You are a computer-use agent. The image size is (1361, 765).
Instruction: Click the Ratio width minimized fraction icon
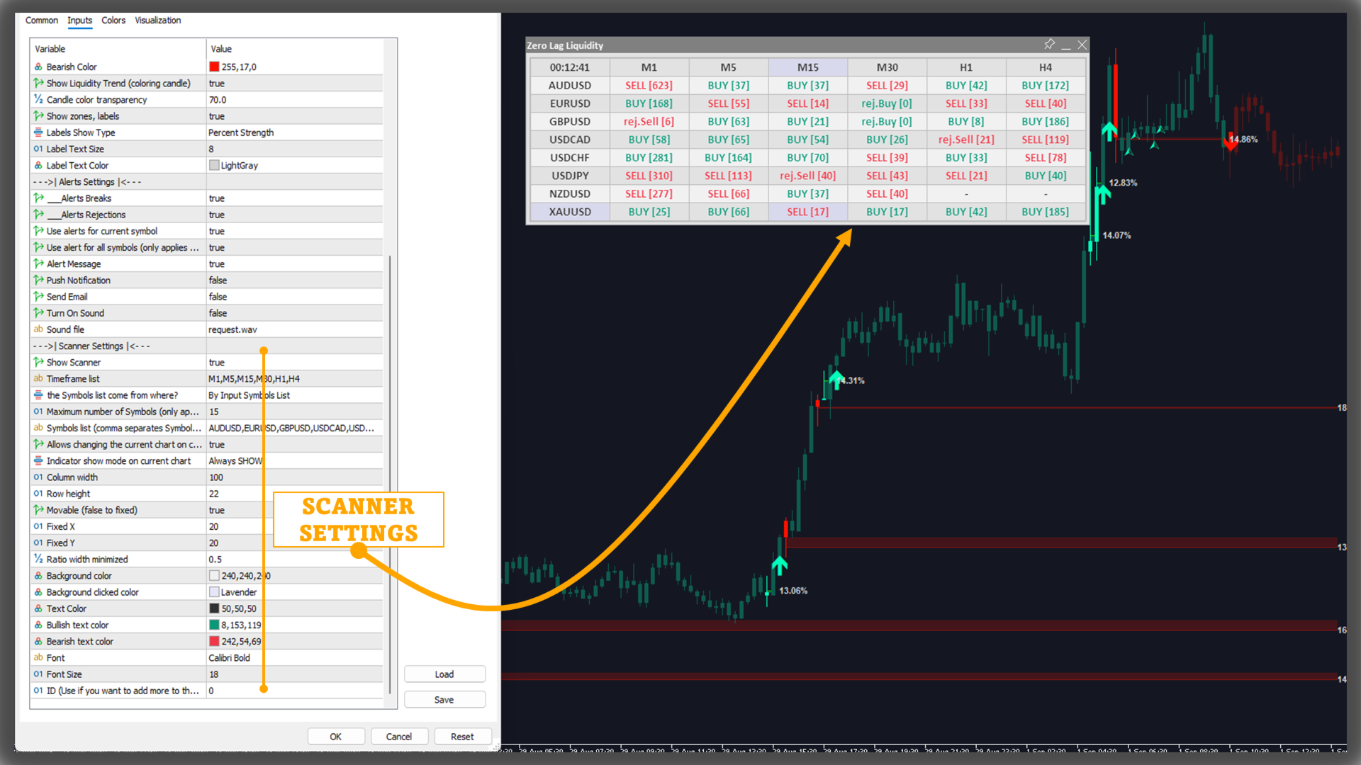[x=38, y=559]
